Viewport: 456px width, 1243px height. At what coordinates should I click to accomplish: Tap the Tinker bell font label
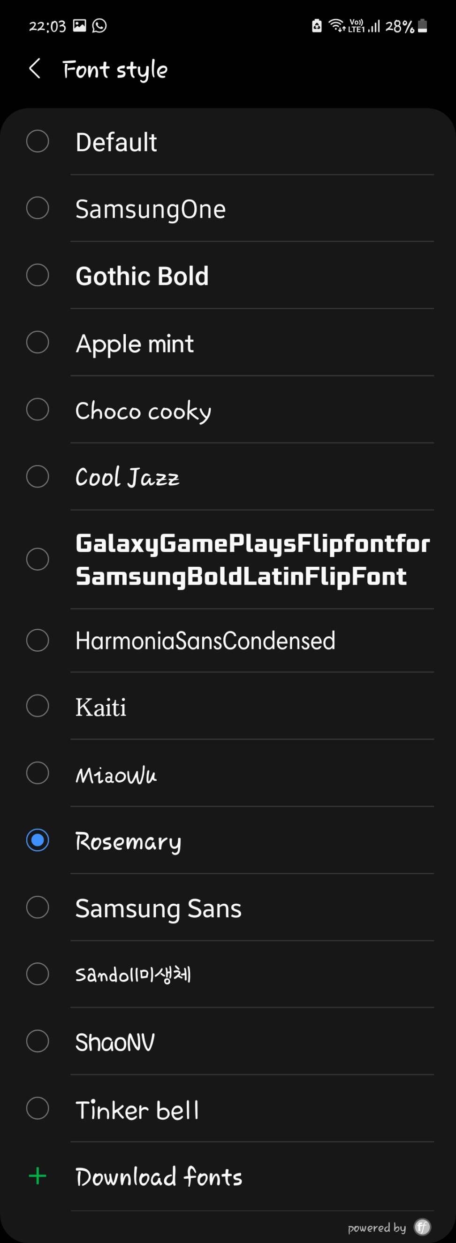(x=137, y=1109)
